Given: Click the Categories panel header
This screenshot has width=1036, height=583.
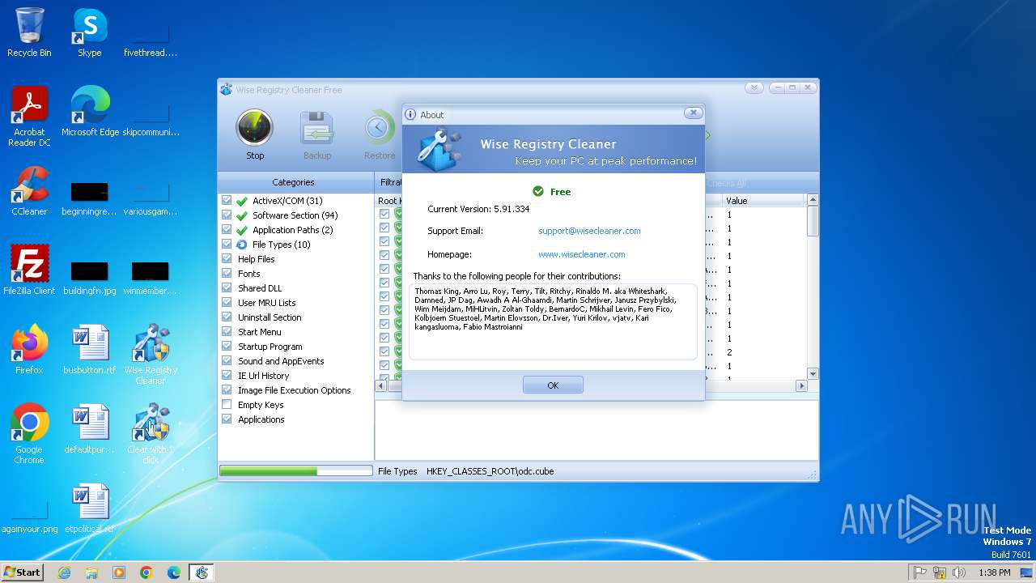Looking at the screenshot, I should coord(293,182).
